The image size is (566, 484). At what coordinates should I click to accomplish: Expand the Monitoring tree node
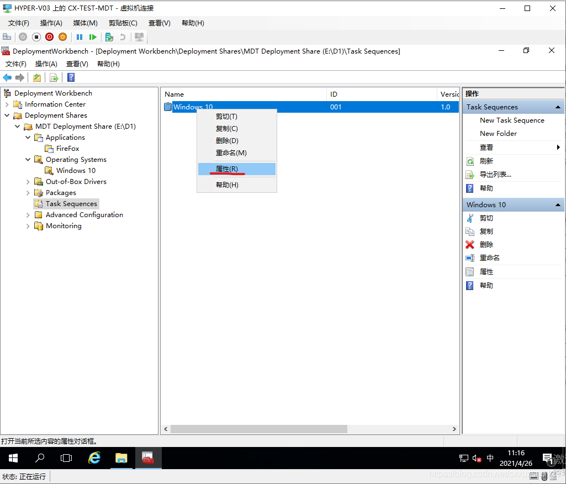pyautogui.click(x=28, y=226)
